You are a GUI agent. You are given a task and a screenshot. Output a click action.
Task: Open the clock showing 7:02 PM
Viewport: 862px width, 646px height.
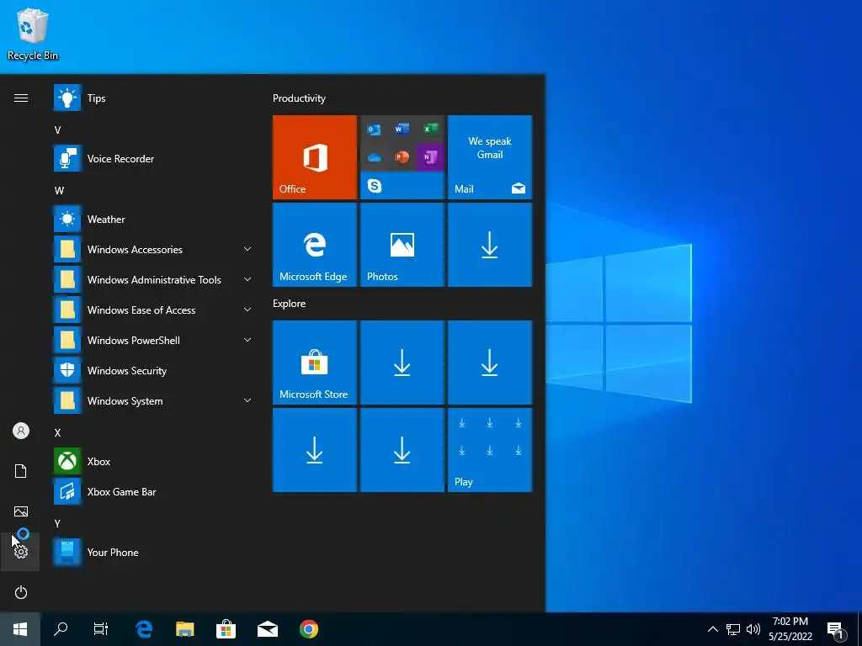790,629
